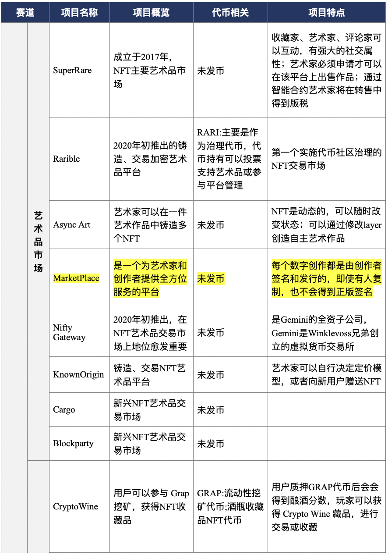The height and width of the screenshot is (555, 388).
Task: Click the 赛道 column header
Action: [25, 12]
